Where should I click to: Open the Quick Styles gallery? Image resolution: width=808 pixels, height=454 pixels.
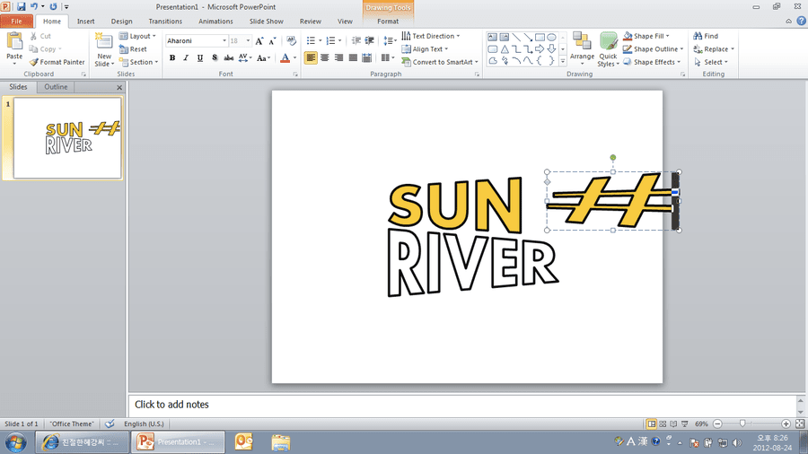click(608, 49)
